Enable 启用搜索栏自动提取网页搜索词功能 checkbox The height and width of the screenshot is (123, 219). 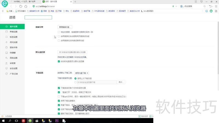(x=59, y=36)
